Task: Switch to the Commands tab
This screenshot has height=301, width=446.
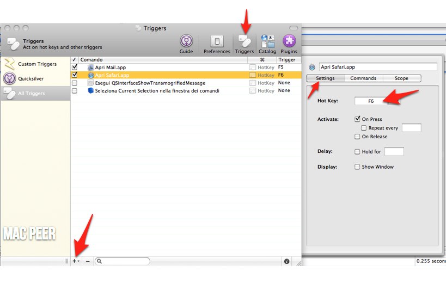Action: coord(363,78)
